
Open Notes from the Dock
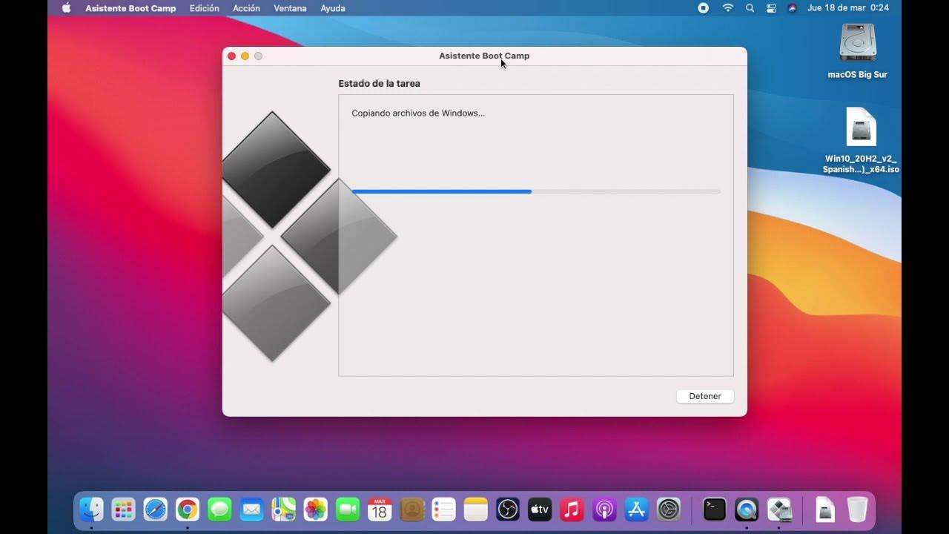click(476, 510)
